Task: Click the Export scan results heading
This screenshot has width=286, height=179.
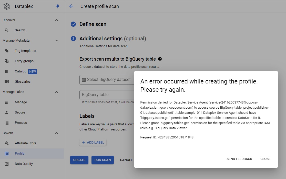Action: coord(118,59)
